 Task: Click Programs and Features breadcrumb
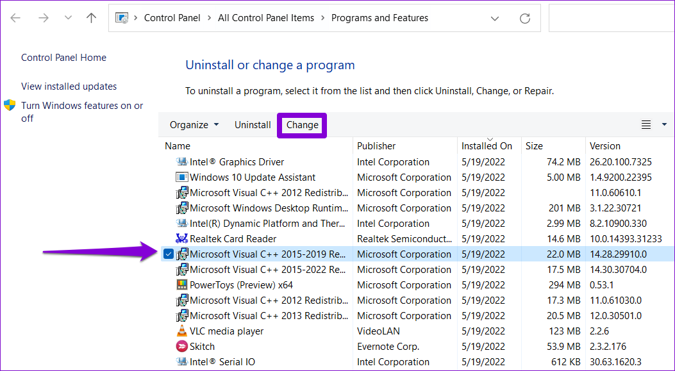379,18
